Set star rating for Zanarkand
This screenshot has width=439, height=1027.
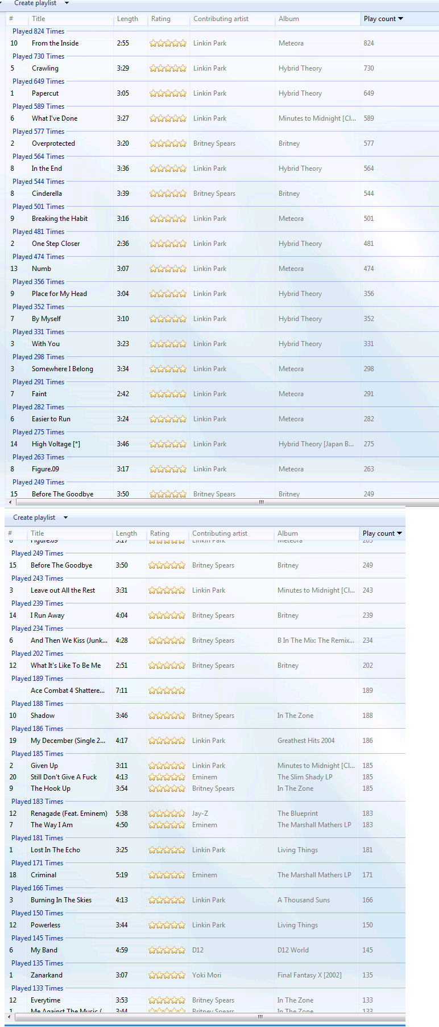(167, 975)
